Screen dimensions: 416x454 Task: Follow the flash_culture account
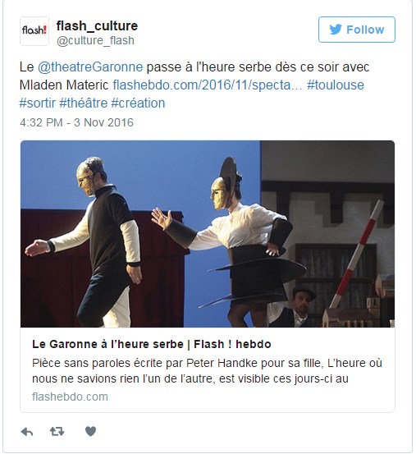coord(357,30)
